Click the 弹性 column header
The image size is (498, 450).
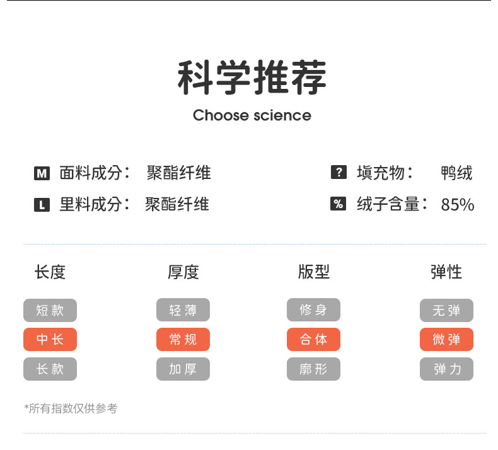[x=446, y=272]
